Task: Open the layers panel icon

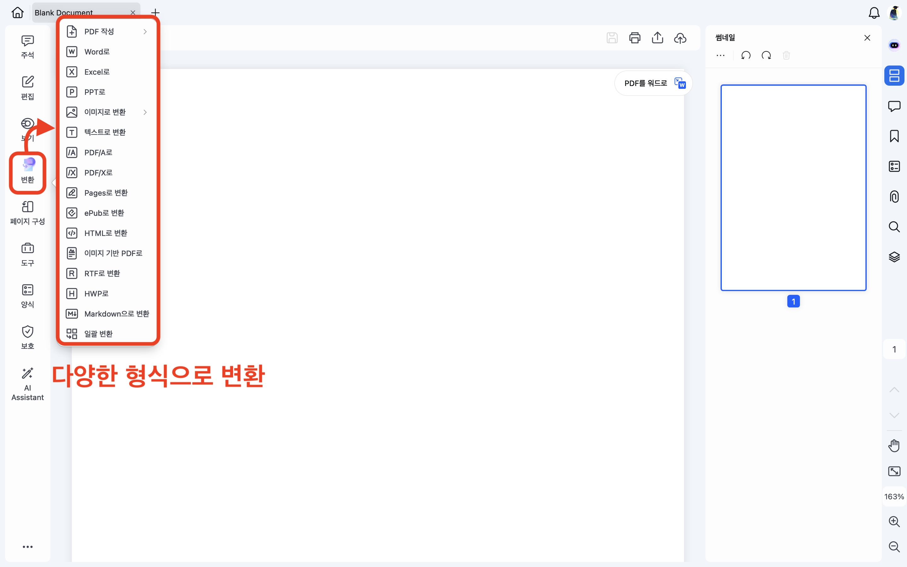Action: (894, 257)
